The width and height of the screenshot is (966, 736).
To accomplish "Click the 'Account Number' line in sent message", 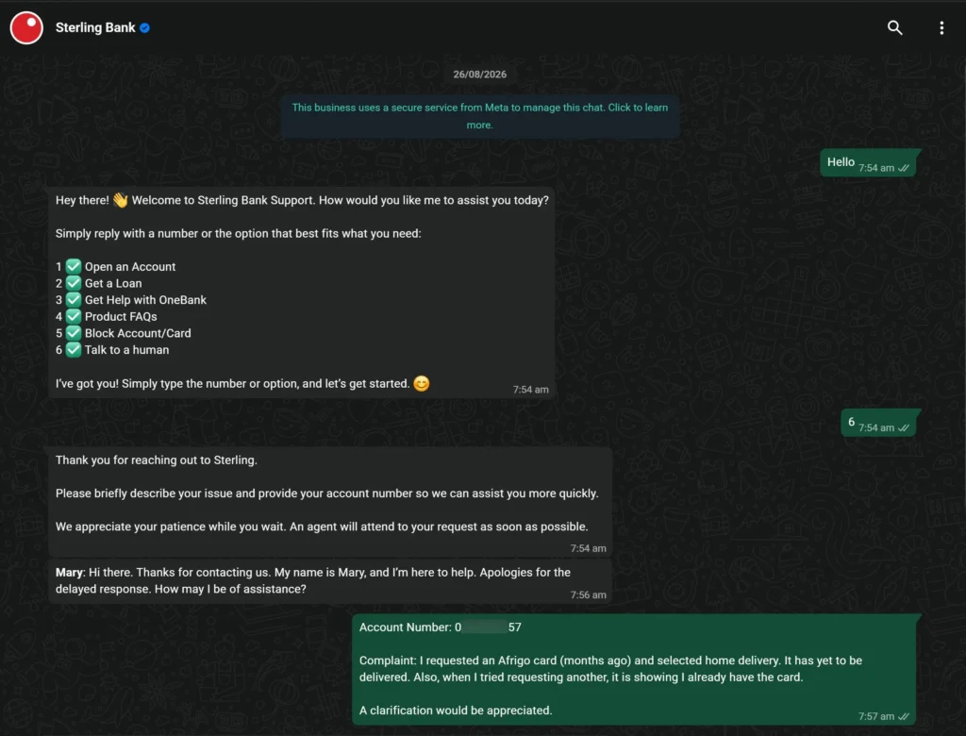I will (x=441, y=627).
